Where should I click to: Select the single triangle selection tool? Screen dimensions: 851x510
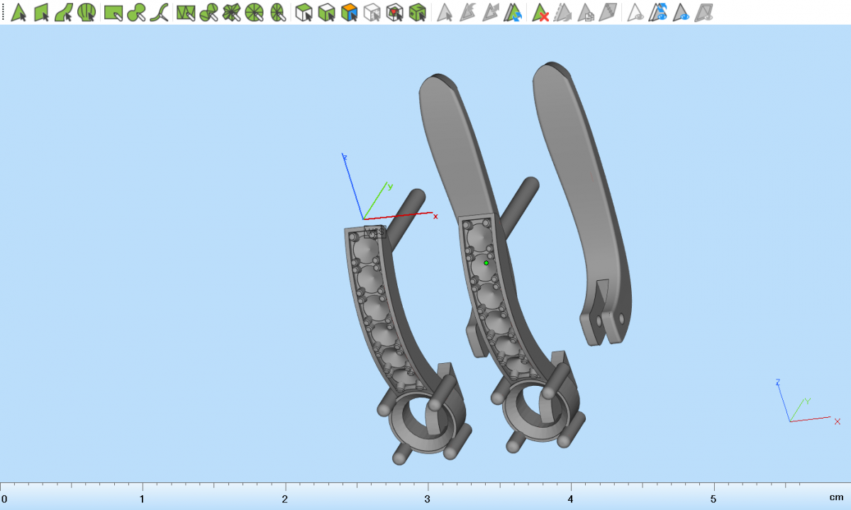[18, 12]
